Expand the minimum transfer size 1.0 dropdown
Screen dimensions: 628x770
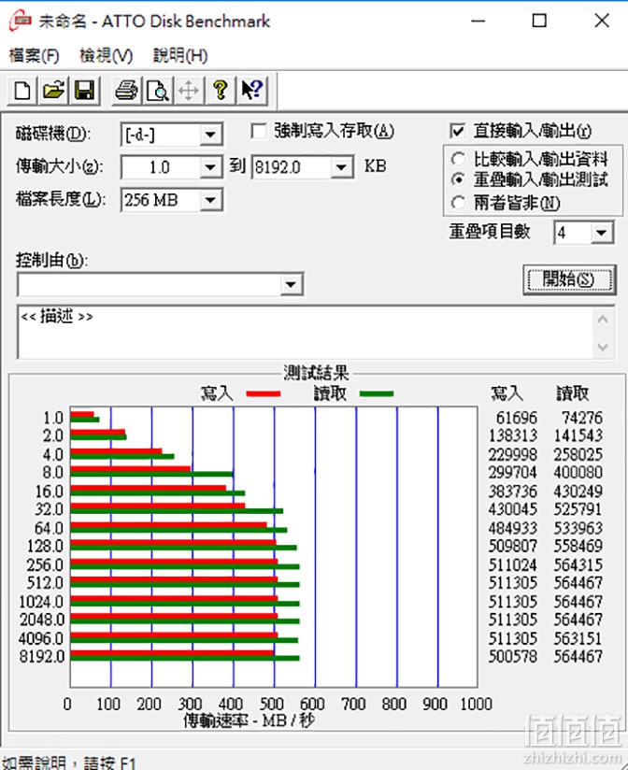[210, 167]
